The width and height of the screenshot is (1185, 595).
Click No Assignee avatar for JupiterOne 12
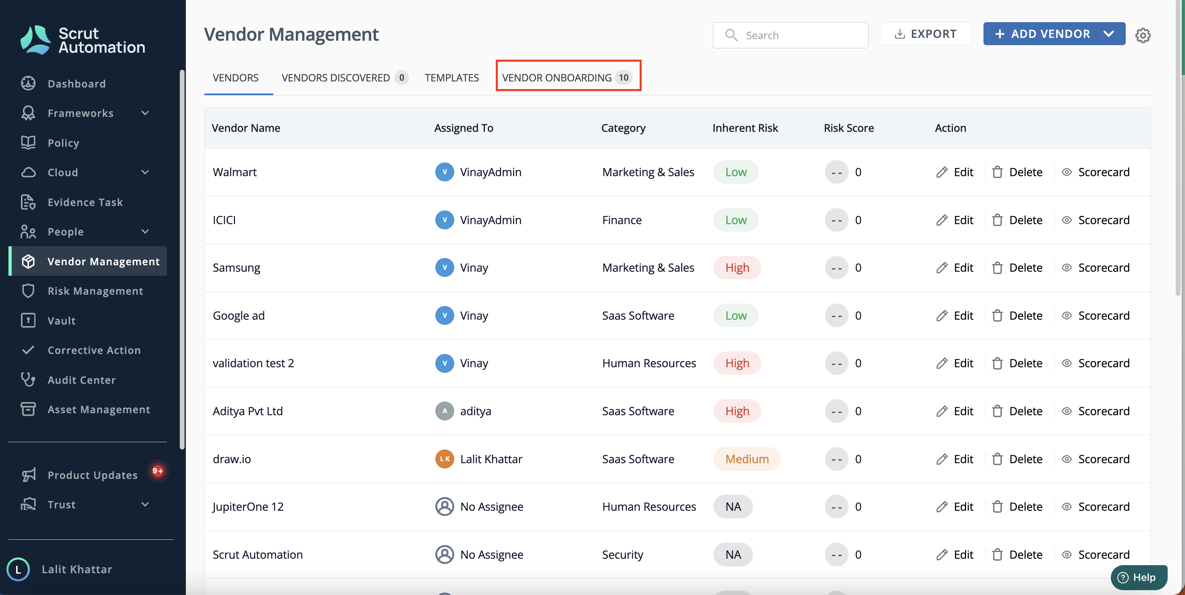[x=444, y=507]
